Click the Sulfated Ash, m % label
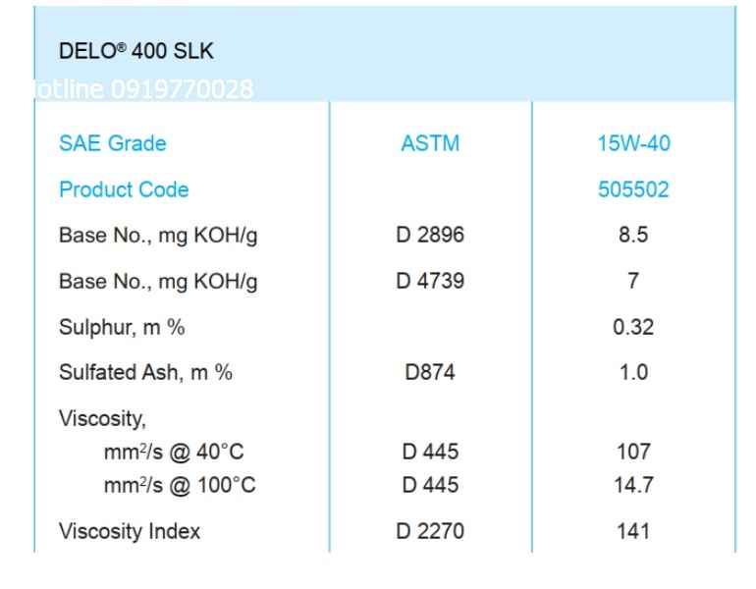This screenshot has width=756, height=589. click(x=145, y=373)
